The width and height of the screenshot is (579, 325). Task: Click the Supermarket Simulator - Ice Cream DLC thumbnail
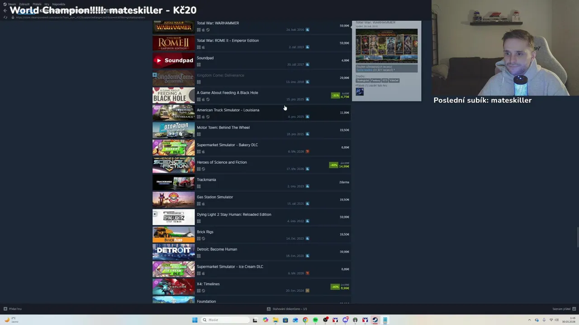click(x=174, y=269)
